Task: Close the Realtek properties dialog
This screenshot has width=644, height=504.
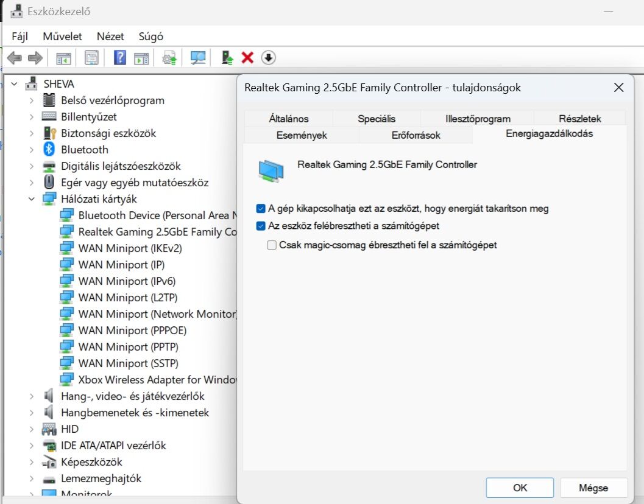Action: coord(618,88)
